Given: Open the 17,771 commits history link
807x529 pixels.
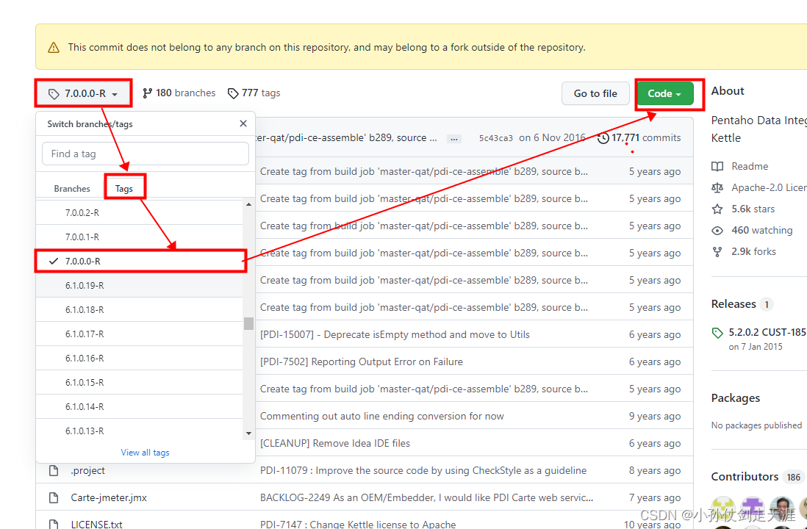Looking at the screenshot, I should pyautogui.click(x=639, y=138).
